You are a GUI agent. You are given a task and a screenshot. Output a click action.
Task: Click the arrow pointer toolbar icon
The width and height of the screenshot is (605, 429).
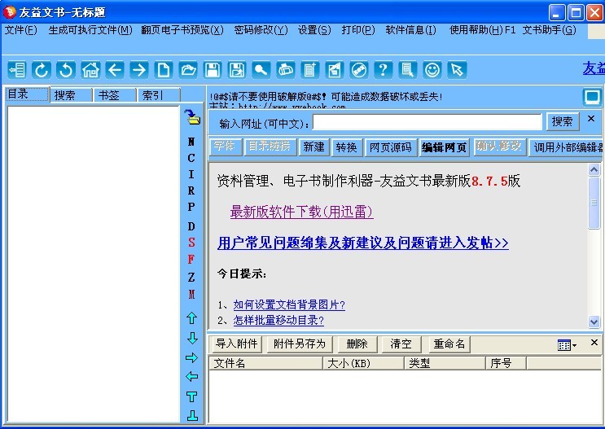point(457,70)
